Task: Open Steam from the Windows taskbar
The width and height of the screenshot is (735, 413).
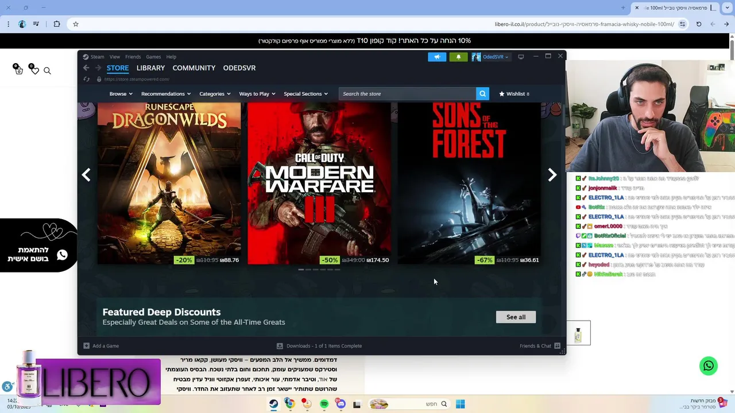Action: 273,404
